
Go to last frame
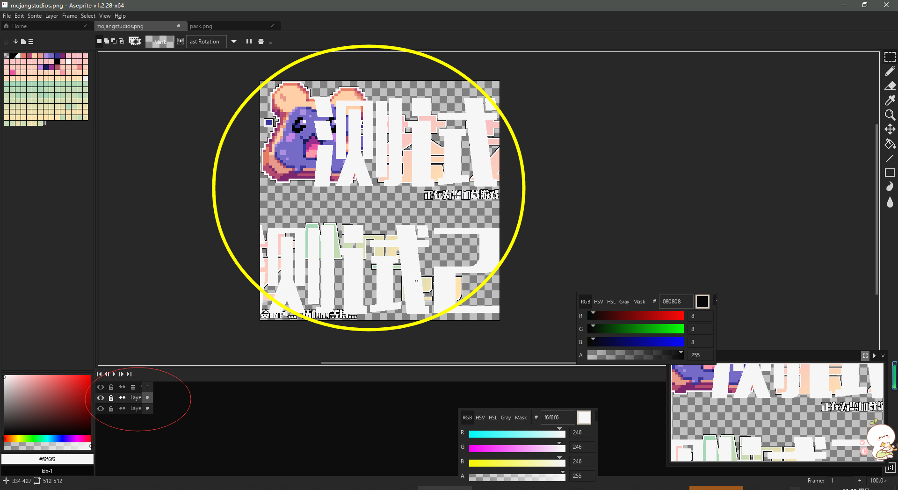tap(129, 374)
